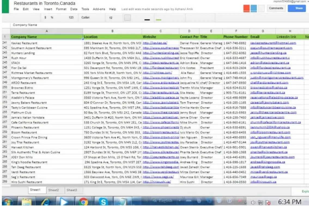Viewport: 309px width, 206px height.
Task: Select row 250 header
Action: [x=5, y=87]
